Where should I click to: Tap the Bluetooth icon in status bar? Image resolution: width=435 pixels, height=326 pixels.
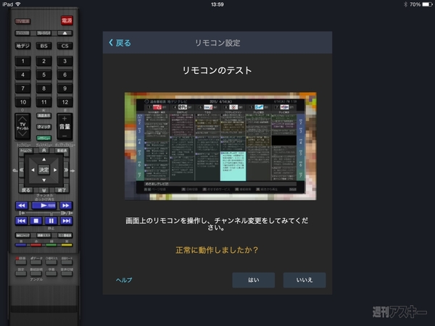coord(405,4)
